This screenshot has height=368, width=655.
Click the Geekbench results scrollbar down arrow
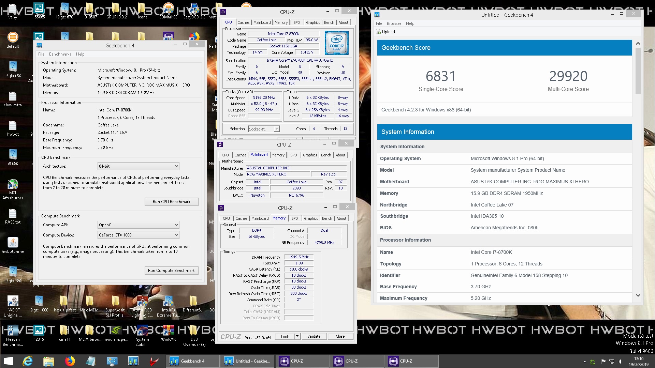click(638, 295)
